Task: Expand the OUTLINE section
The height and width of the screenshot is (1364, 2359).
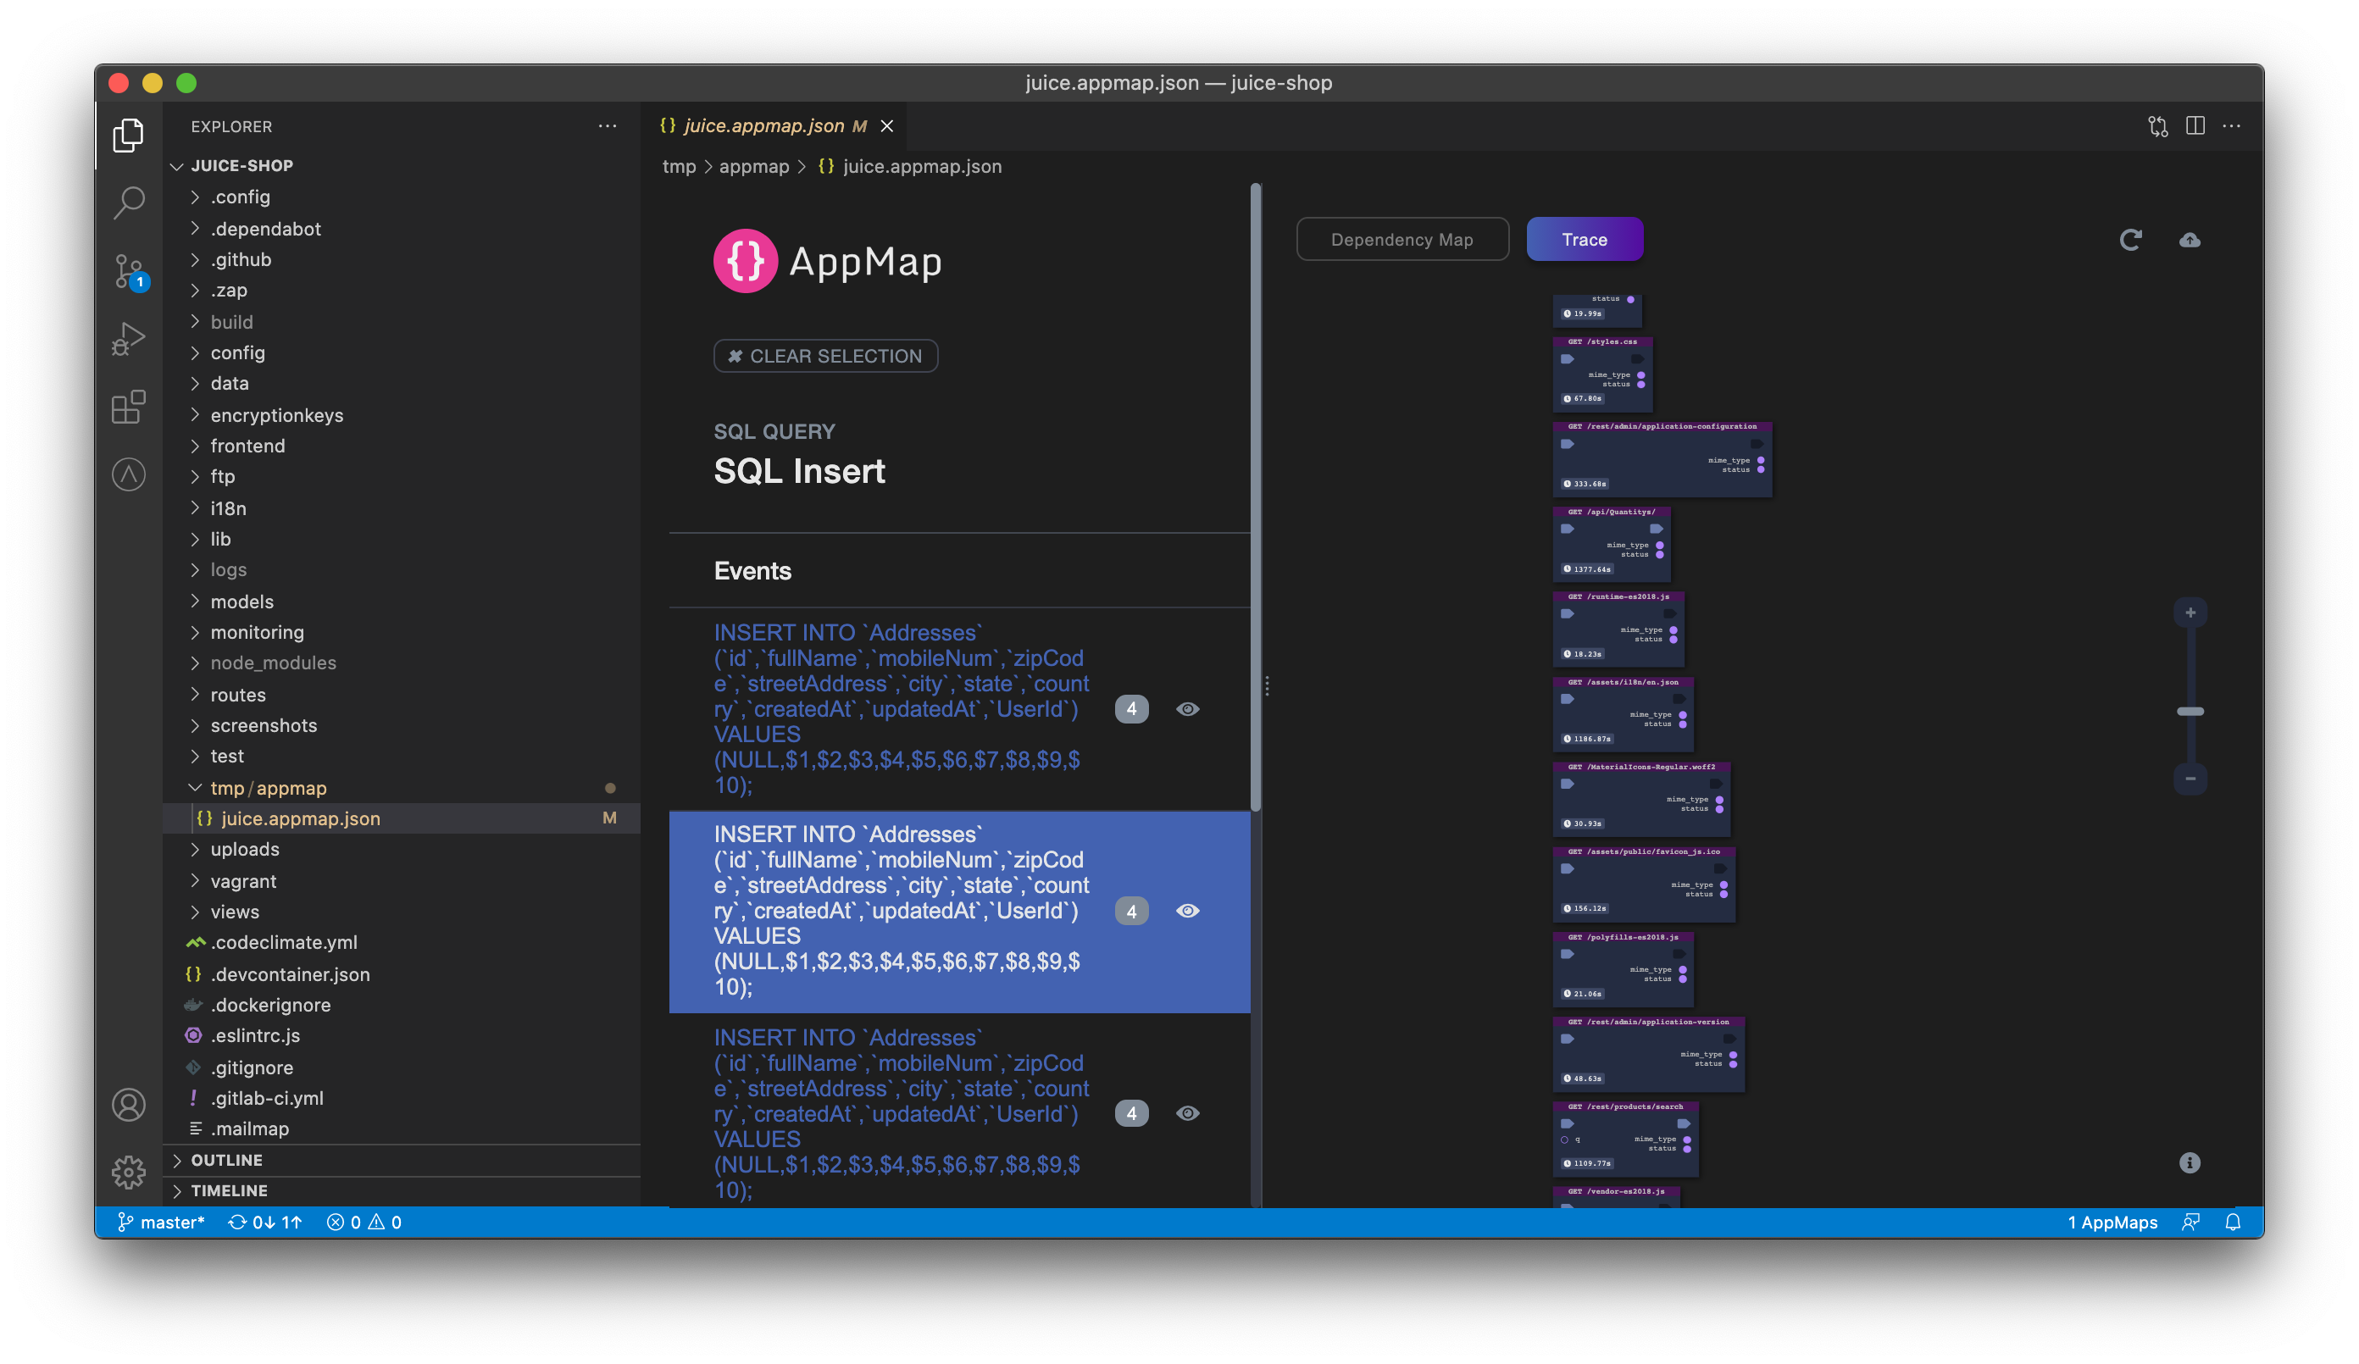Action: (402, 1160)
